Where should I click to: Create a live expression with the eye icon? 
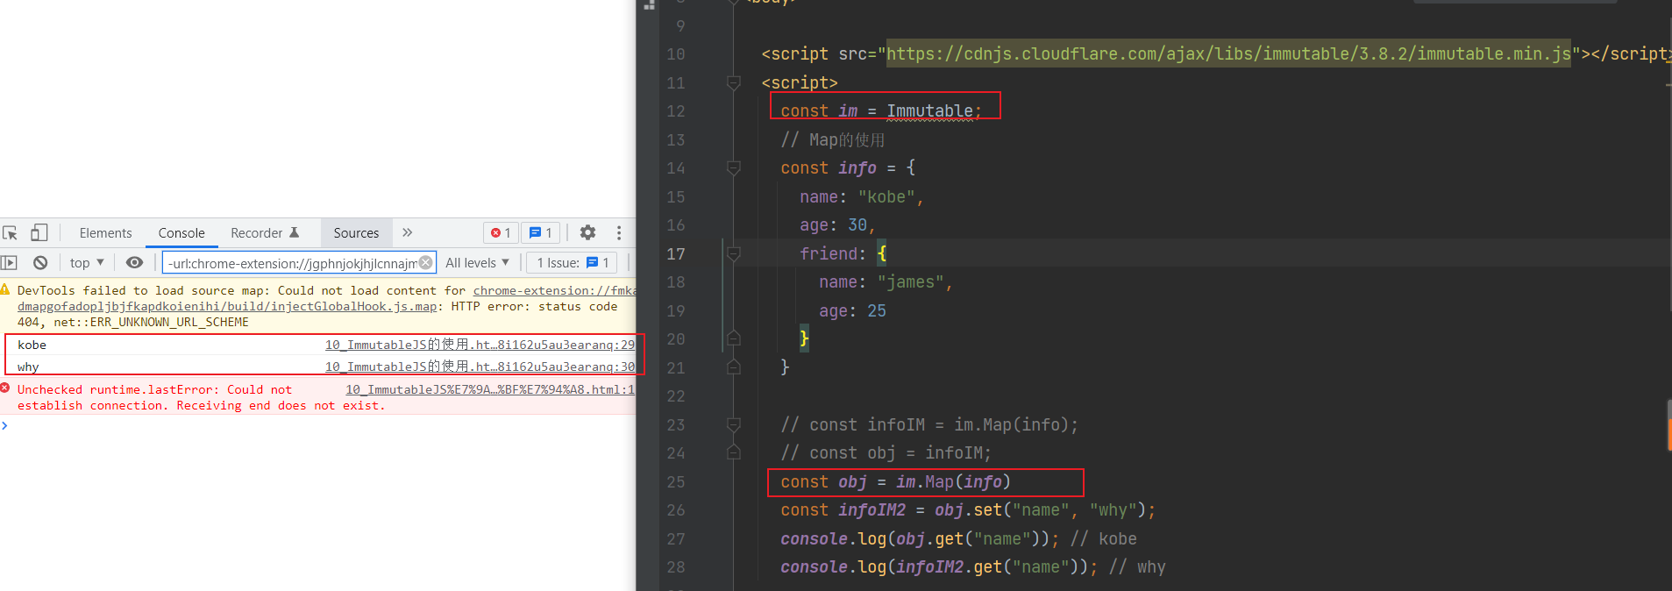click(134, 262)
